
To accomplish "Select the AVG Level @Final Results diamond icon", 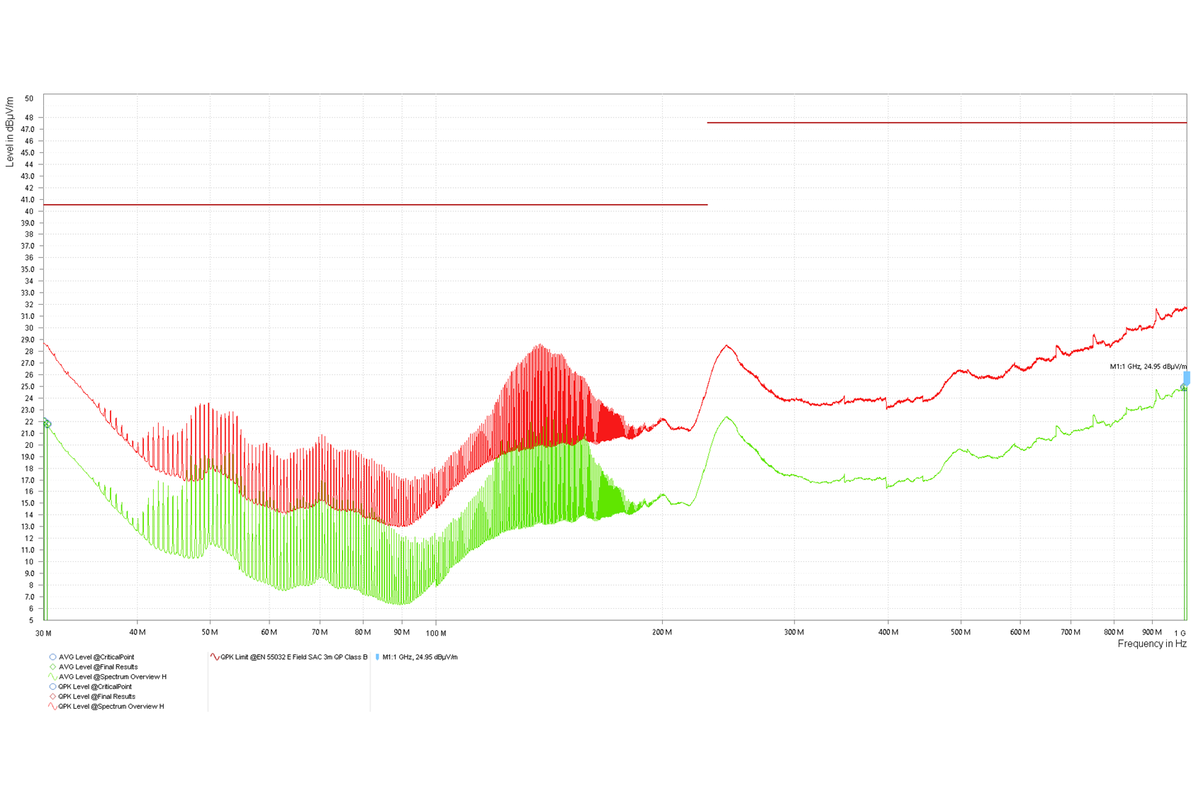I will click(51, 667).
